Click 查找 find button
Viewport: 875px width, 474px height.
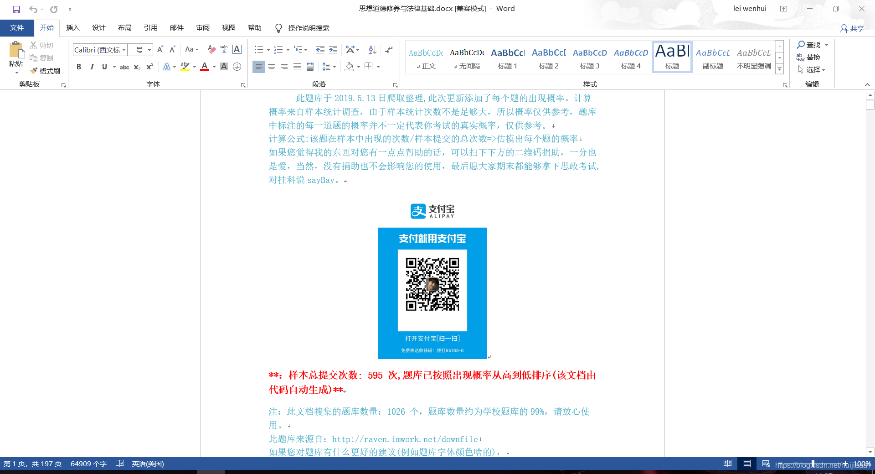coord(808,45)
